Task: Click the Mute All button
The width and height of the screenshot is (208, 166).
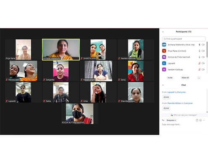Action: click(x=185, y=78)
